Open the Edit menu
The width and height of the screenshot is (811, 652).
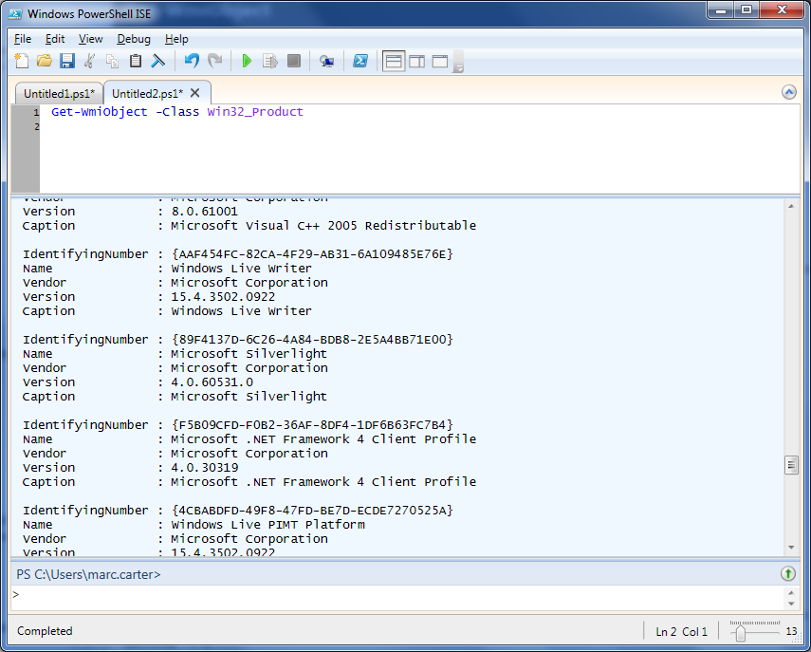pos(55,39)
